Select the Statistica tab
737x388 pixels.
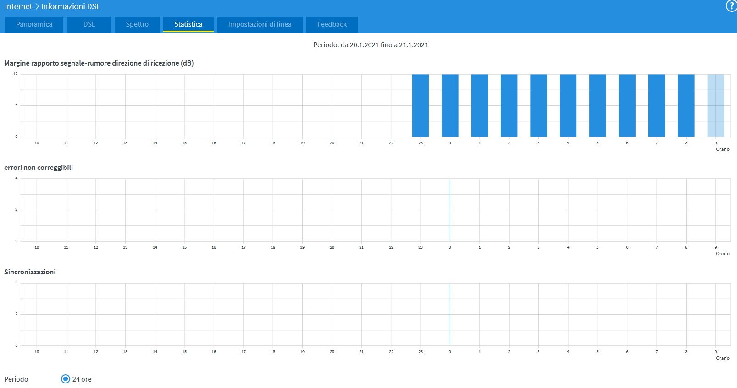pyautogui.click(x=188, y=24)
